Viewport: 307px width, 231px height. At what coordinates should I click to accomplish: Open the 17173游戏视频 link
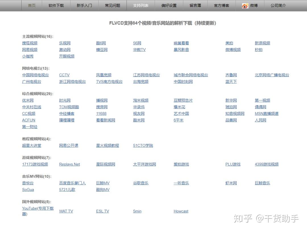point(35,164)
